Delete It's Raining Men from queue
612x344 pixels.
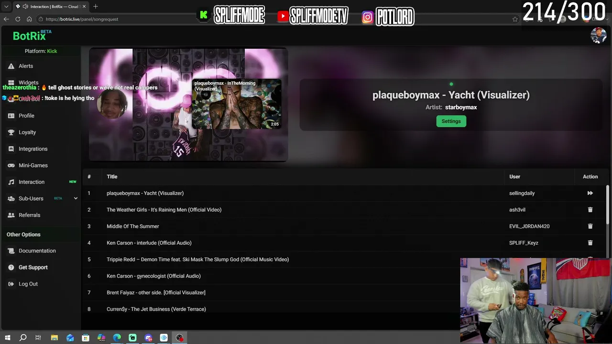[590, 210]
